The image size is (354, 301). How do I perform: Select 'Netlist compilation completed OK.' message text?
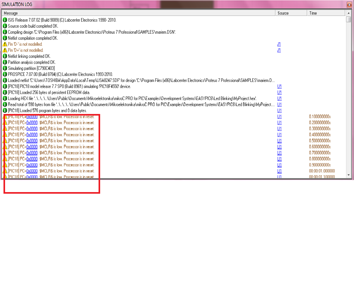33,38
